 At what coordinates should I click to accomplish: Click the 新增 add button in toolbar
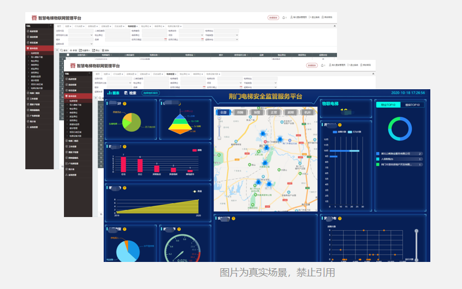coord(74,51)
